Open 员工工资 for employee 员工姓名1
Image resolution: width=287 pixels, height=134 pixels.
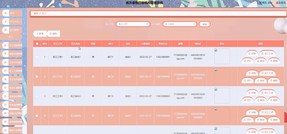(267, 53)
